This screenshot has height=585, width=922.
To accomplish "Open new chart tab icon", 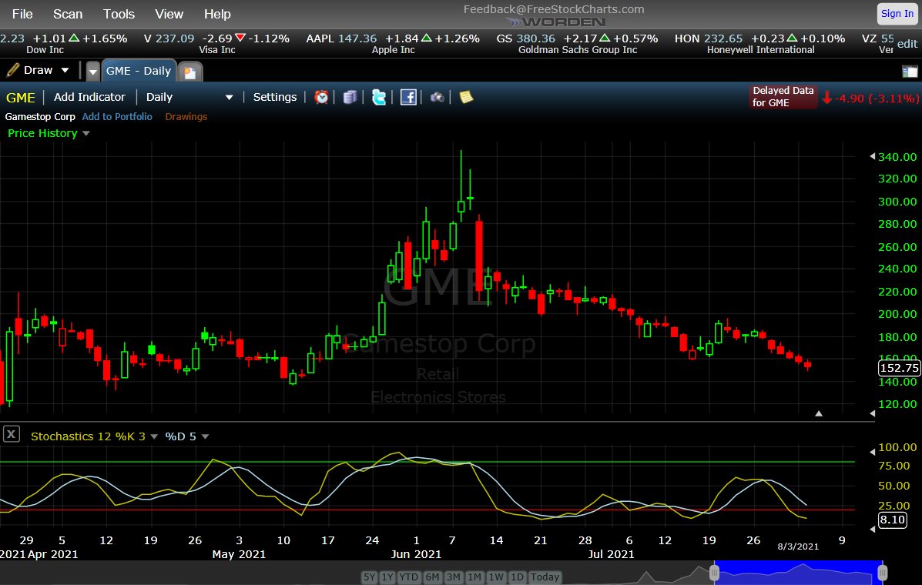I will [190, 72].
